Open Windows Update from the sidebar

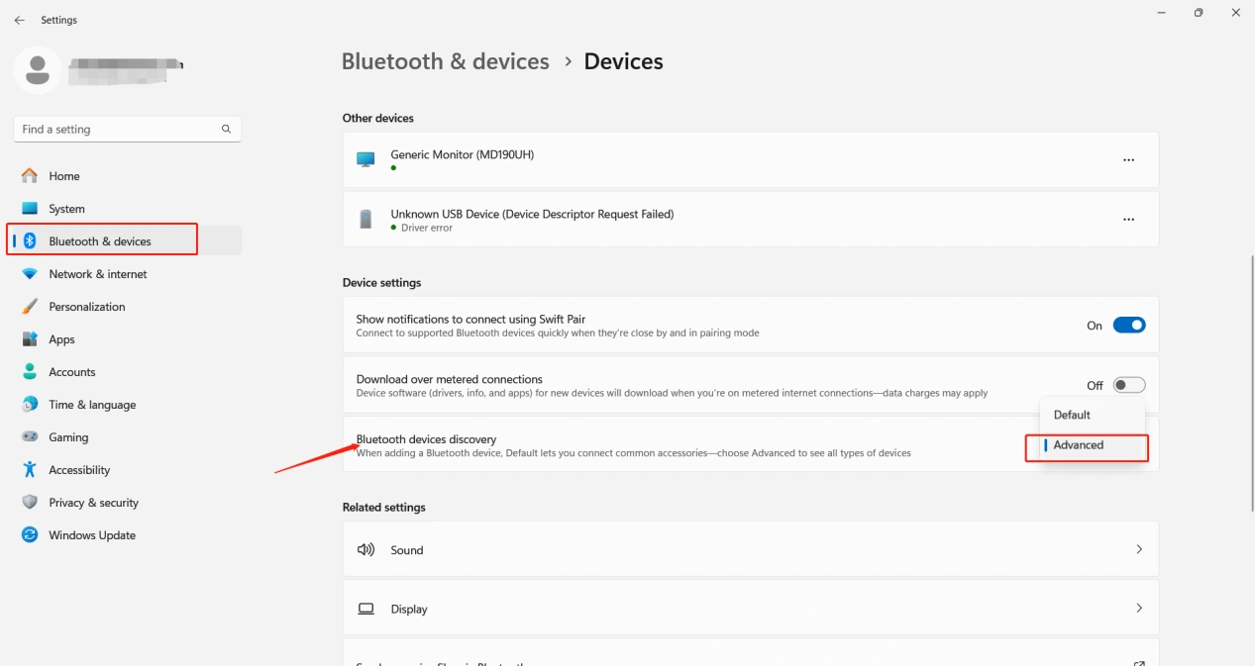(92, 535)
